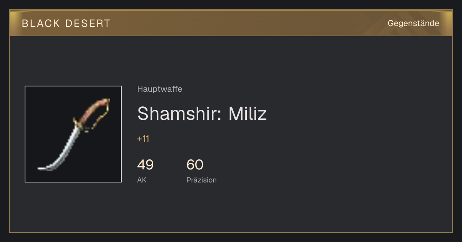Select the Hauptwaffe category label
The width and height of the screenshot is (462, 242).
point(160,89)
